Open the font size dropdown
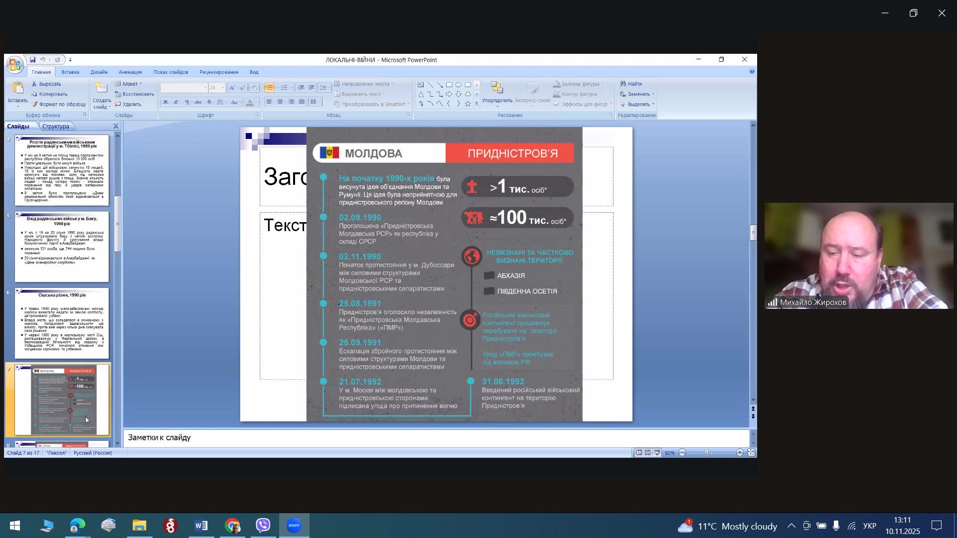957x538 pixels. tap(223, 88)
